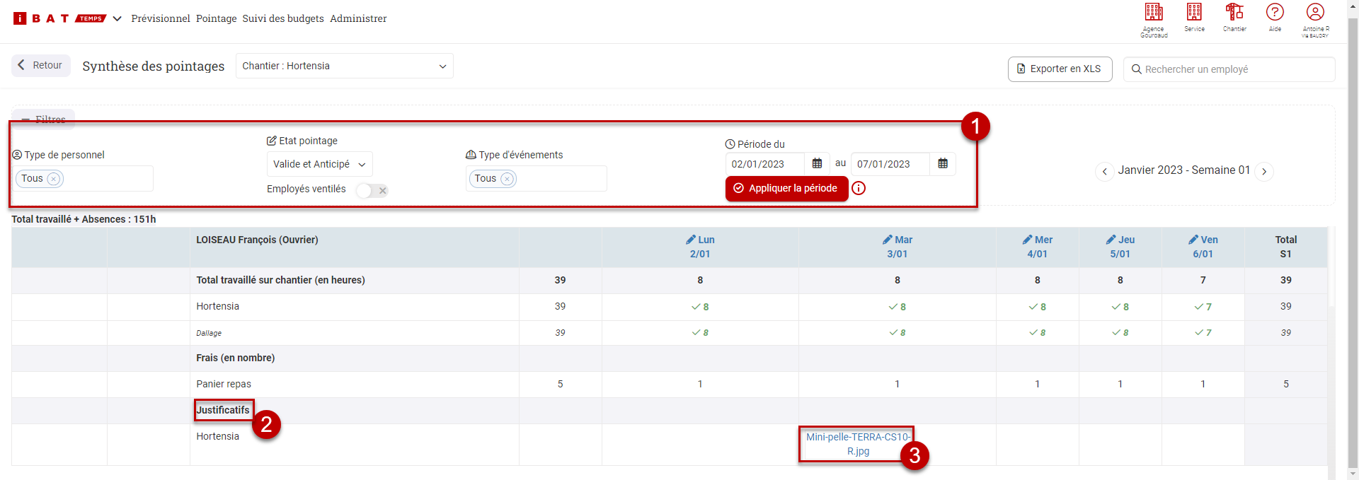Click the Service icon in header

(x=1194, y=13)
